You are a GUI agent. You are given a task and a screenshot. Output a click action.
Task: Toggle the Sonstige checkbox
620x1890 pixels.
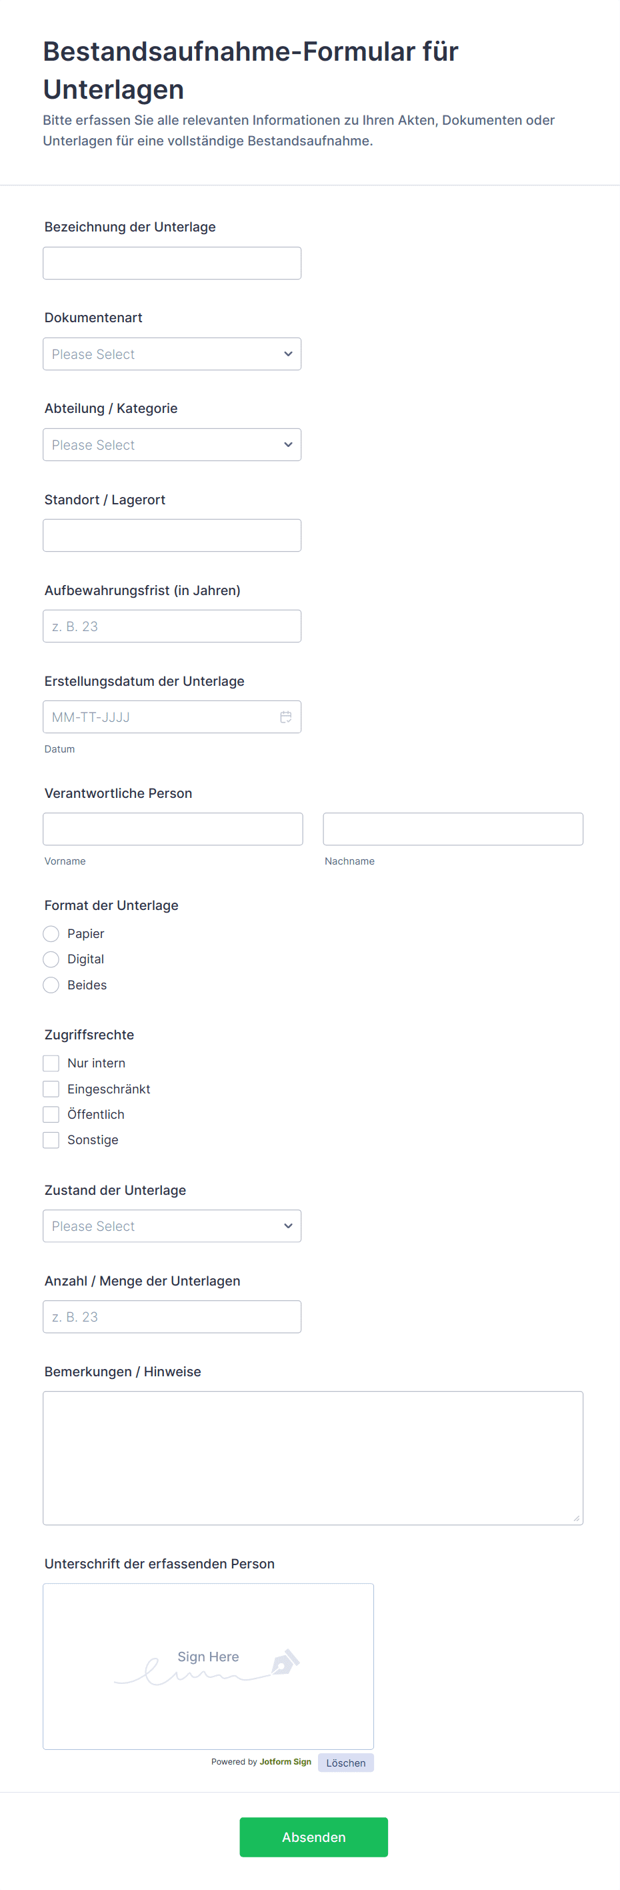51,1139
